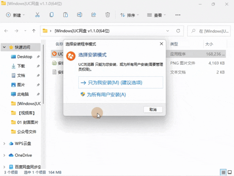Image resolution: width=234 pixels, height=176 pixels.
Task: Open [Windows]UC folder in sidebar
Action: coord(26,103)
